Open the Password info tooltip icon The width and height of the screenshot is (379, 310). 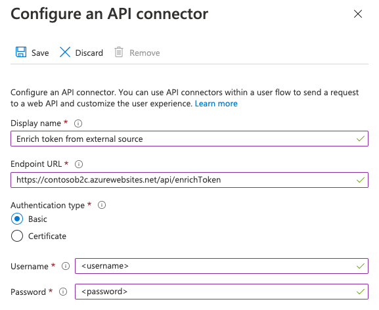pos(63,292)
